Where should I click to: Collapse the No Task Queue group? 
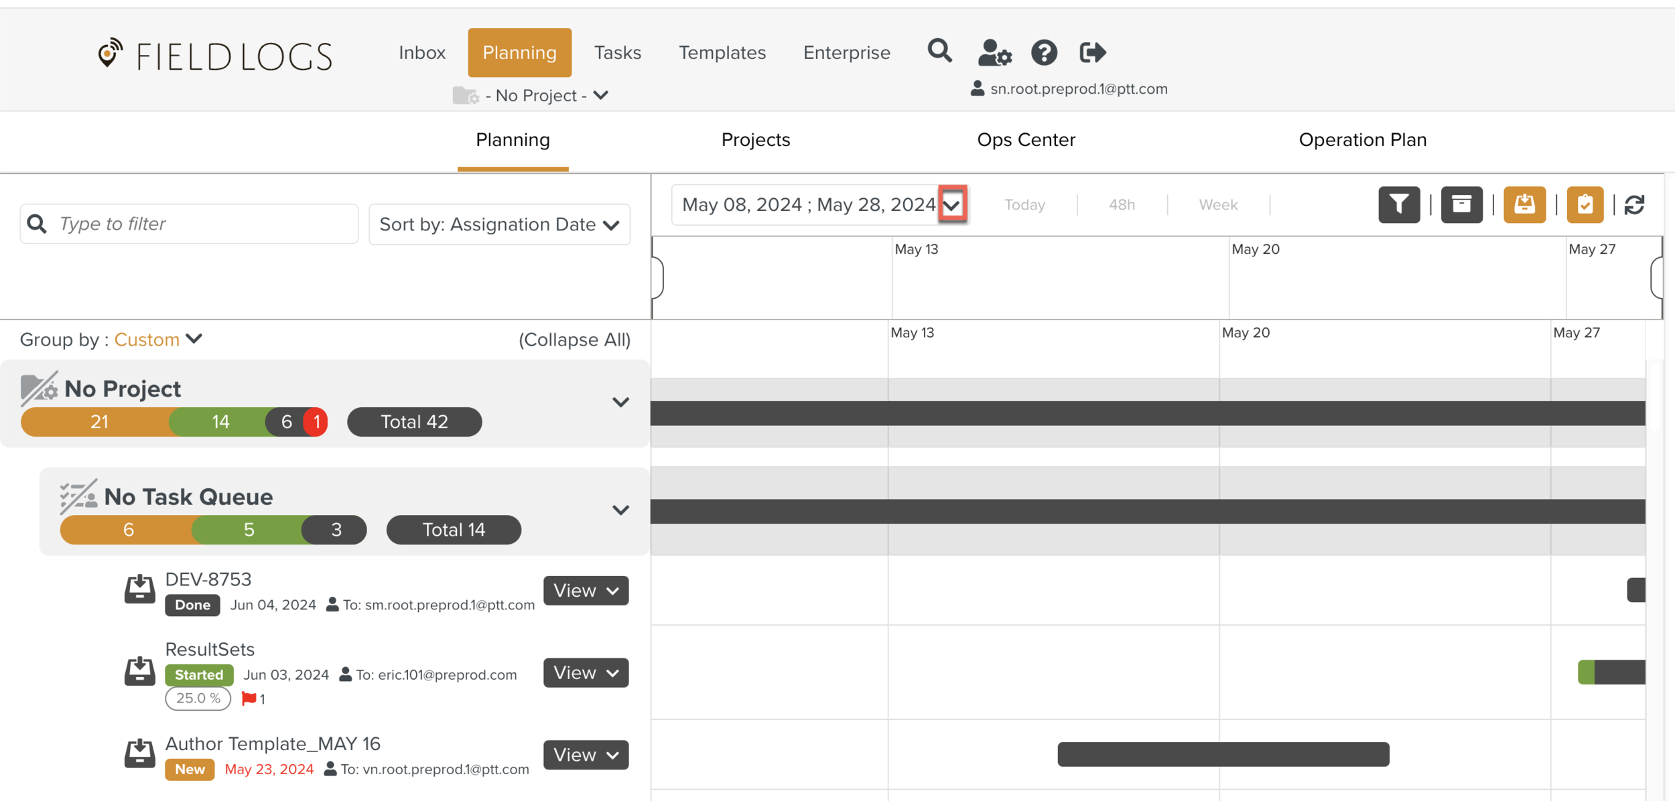pos(620,510)
